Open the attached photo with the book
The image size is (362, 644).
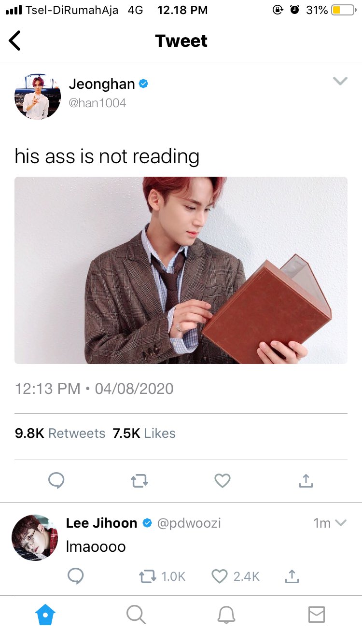(181, 270)
